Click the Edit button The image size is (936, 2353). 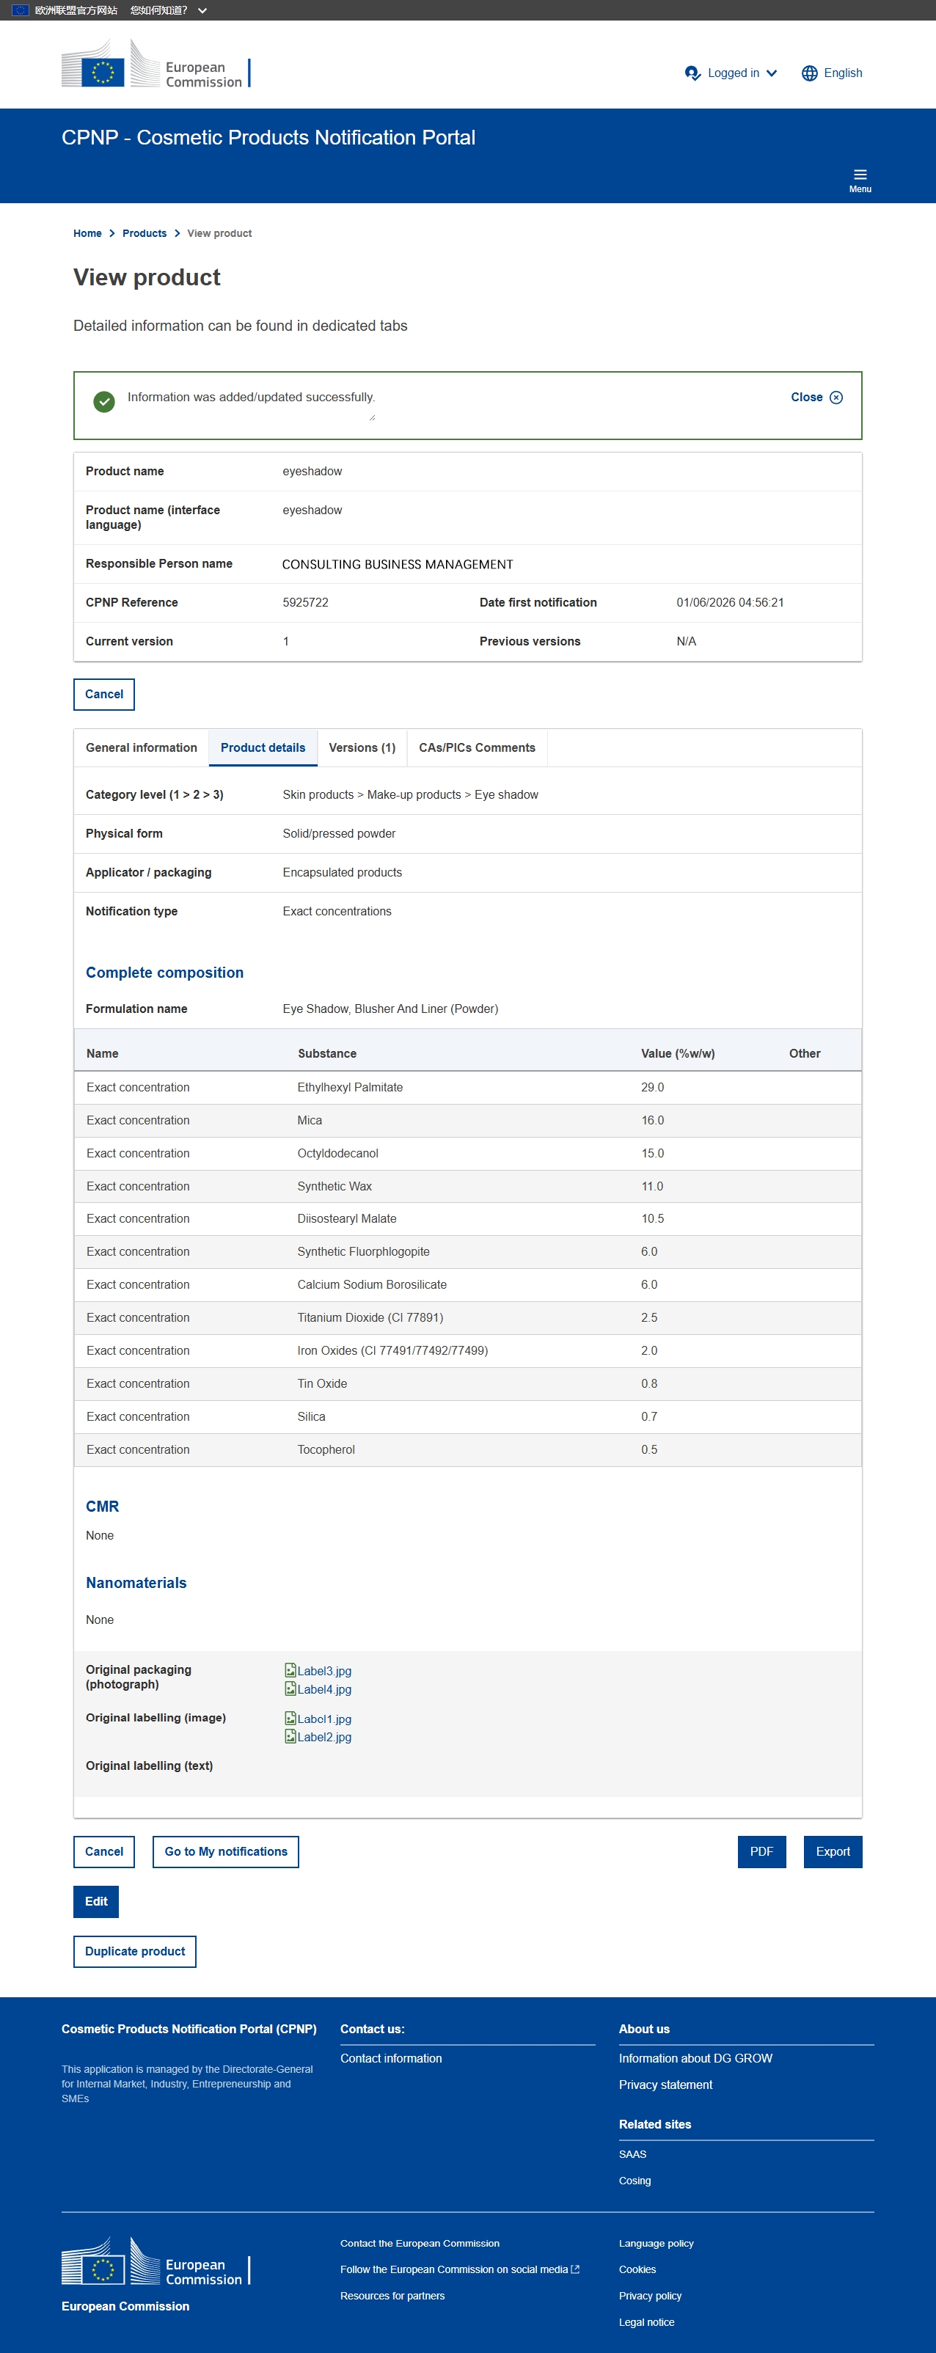pyautogui.click(x=96, y=1901)
